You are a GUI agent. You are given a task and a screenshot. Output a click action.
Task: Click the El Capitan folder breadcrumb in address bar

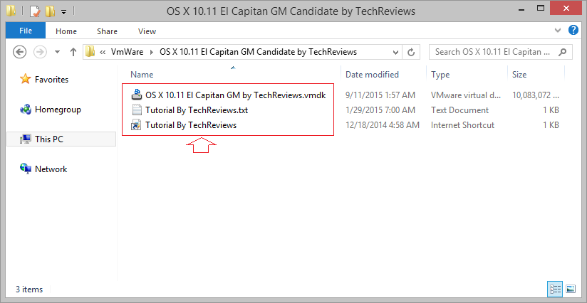click(x=258, y=52)
